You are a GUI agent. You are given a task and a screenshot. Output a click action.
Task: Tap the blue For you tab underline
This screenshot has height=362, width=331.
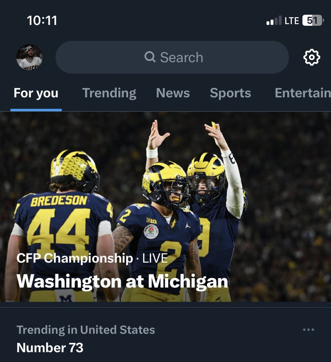pos(36,110)
